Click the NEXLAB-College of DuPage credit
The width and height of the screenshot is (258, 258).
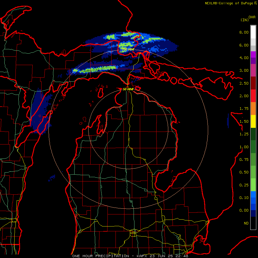(x=229, y=3)
